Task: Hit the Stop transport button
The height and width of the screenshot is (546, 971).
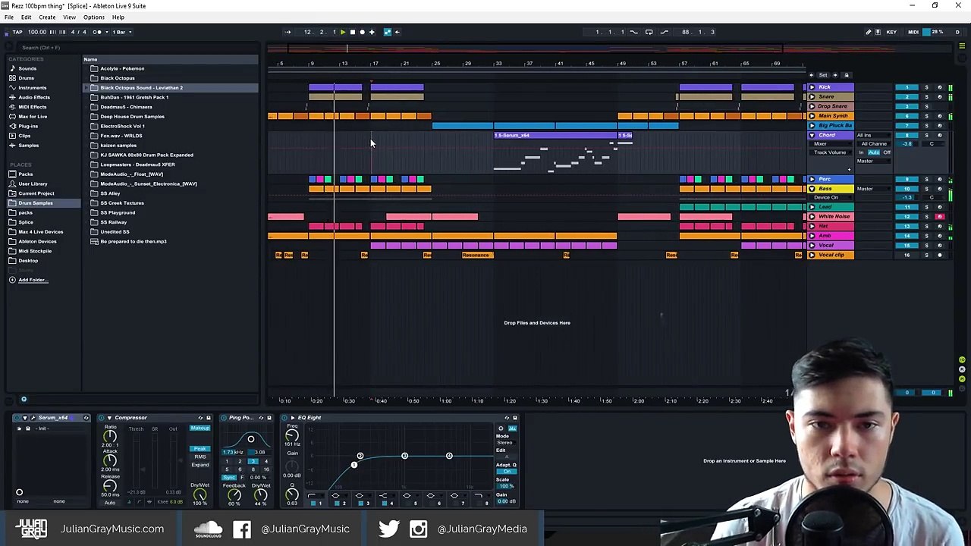Action: (352, 32)
